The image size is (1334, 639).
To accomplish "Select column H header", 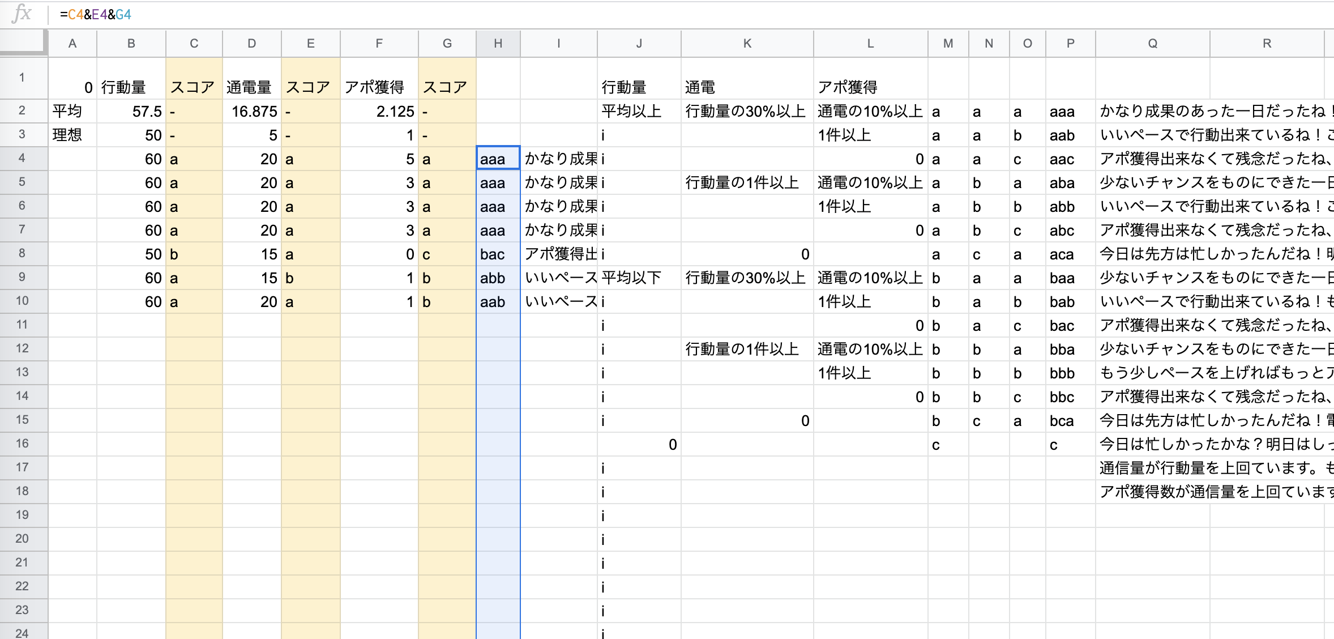I will (498, 43).
